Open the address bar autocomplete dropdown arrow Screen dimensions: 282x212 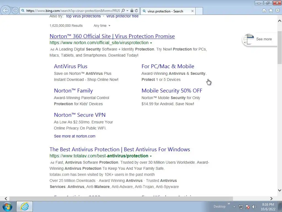[x=127, y=11]
